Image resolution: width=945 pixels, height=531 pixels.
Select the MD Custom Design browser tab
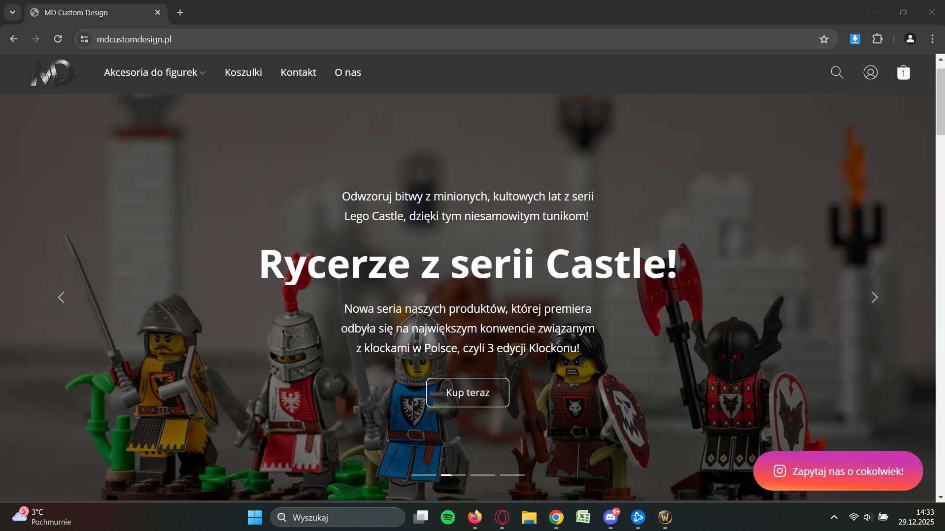click(96, 13)
